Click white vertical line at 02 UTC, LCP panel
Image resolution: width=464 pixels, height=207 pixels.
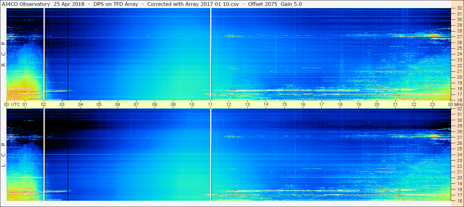tap(44, 155)
